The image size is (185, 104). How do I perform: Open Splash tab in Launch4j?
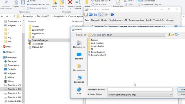149,20
